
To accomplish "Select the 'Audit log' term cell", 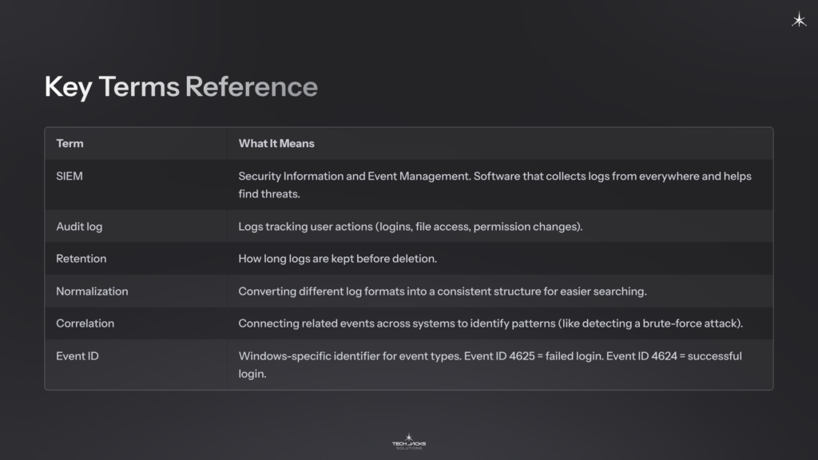I will [78, 226].
